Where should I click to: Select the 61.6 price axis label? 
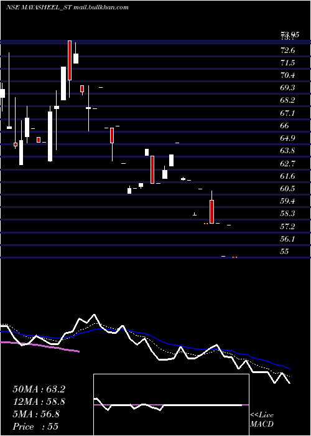coord(287,176)
